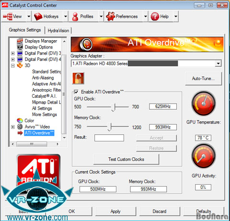The image size is (230, 221).
Task: Open the Preferences dropdown arrow
Action: click(145, 16)
